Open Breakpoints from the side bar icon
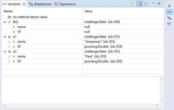Image resolution: width=174 pixels, height=110 pixels. pos(169,18)
